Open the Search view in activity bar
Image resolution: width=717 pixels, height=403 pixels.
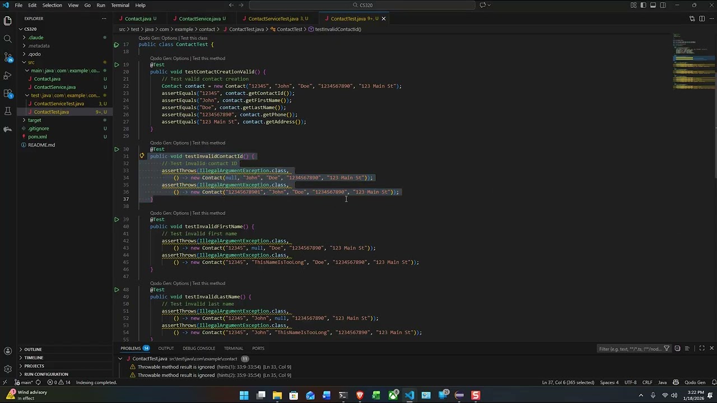pos(8,39)
